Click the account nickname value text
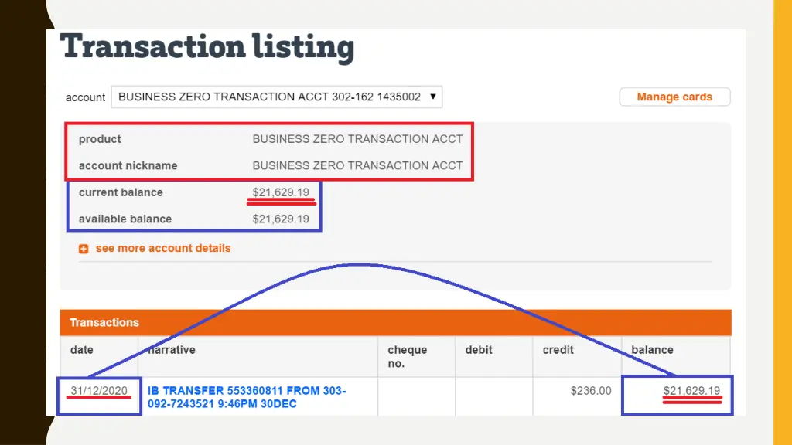Screen dimensions: 792x445 pos(357,165)
